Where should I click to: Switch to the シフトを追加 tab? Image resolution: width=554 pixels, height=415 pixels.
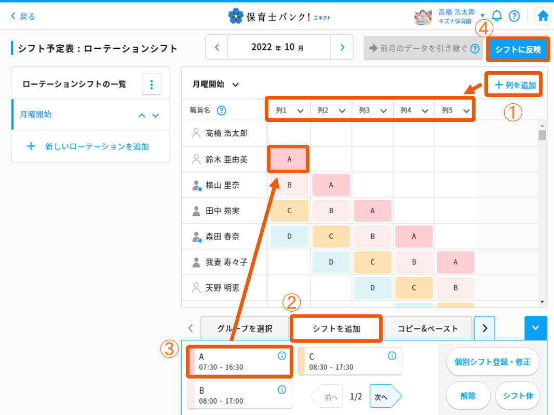click(x=336, y=328)
